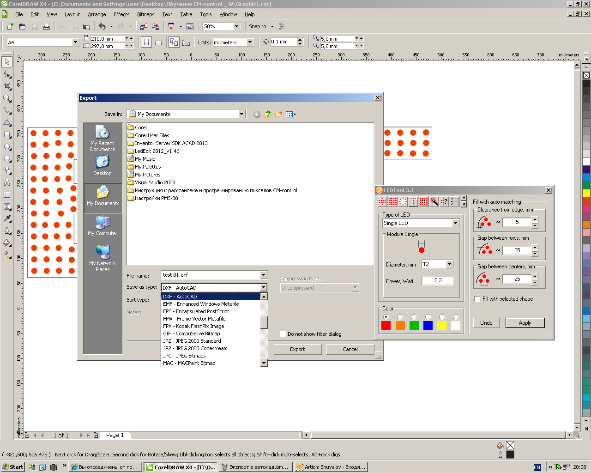The height and width of the screenshot is (473, 591).
Task: Click the magic wand icon in LEDTool
Action: click(434, 201)
